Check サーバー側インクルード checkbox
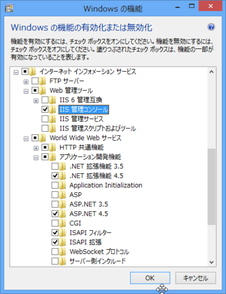Viewport: 226px width, 294px height. coord(55,261)
